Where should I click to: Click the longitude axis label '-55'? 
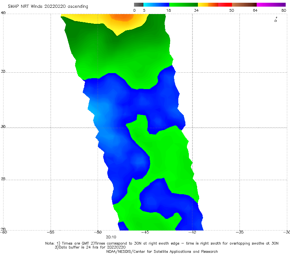coord(51,232)
